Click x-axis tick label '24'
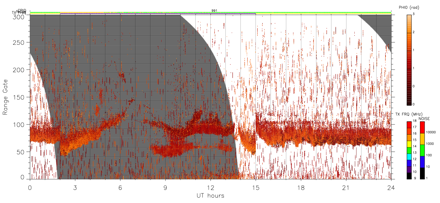 (391, 188)
